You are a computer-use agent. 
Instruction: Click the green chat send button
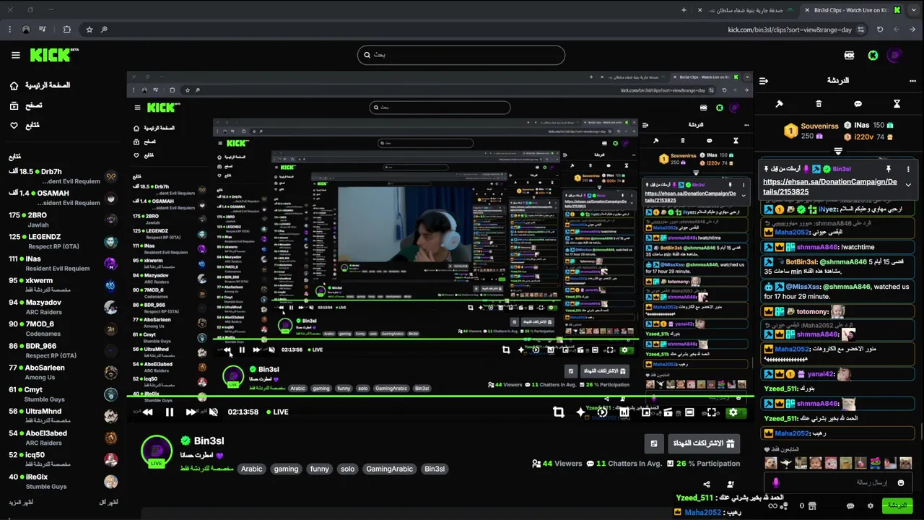coord(897,506)
